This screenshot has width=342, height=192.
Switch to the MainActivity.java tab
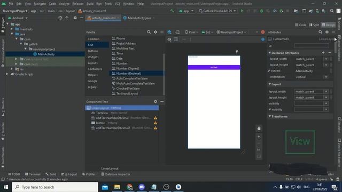139,18
